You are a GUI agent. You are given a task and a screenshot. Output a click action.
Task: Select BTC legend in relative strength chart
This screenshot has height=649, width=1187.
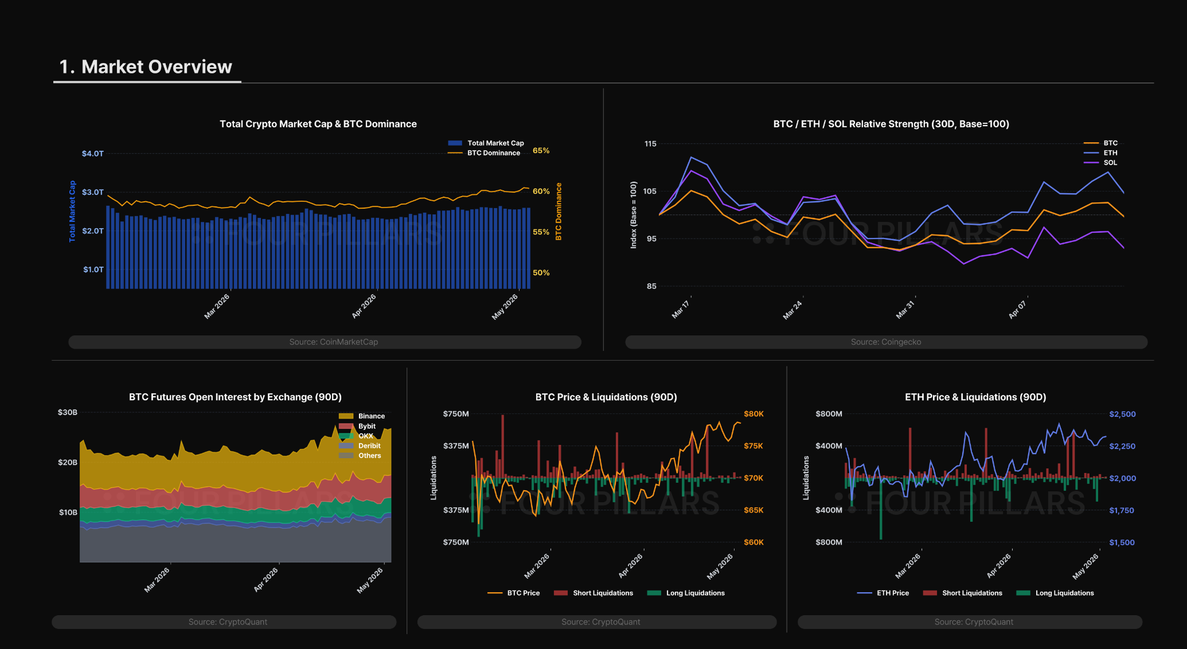pyautogui.click(x=1100, y=143)
